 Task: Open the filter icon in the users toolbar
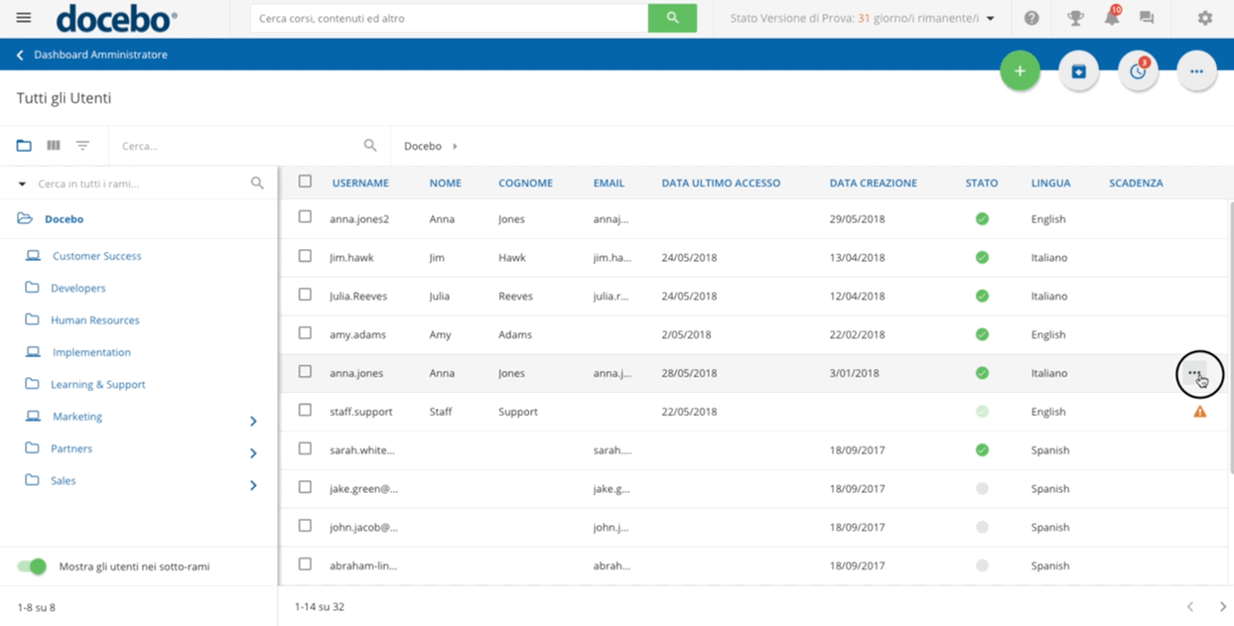pos(82,146)
